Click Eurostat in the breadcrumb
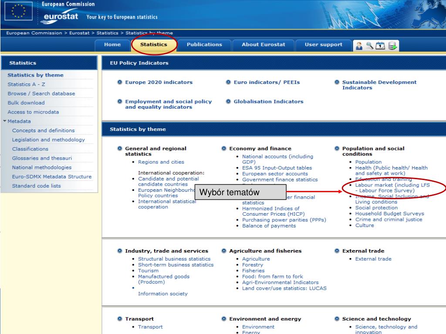The width and height of the screenshot is (446, 334). (x=79, y=33)
